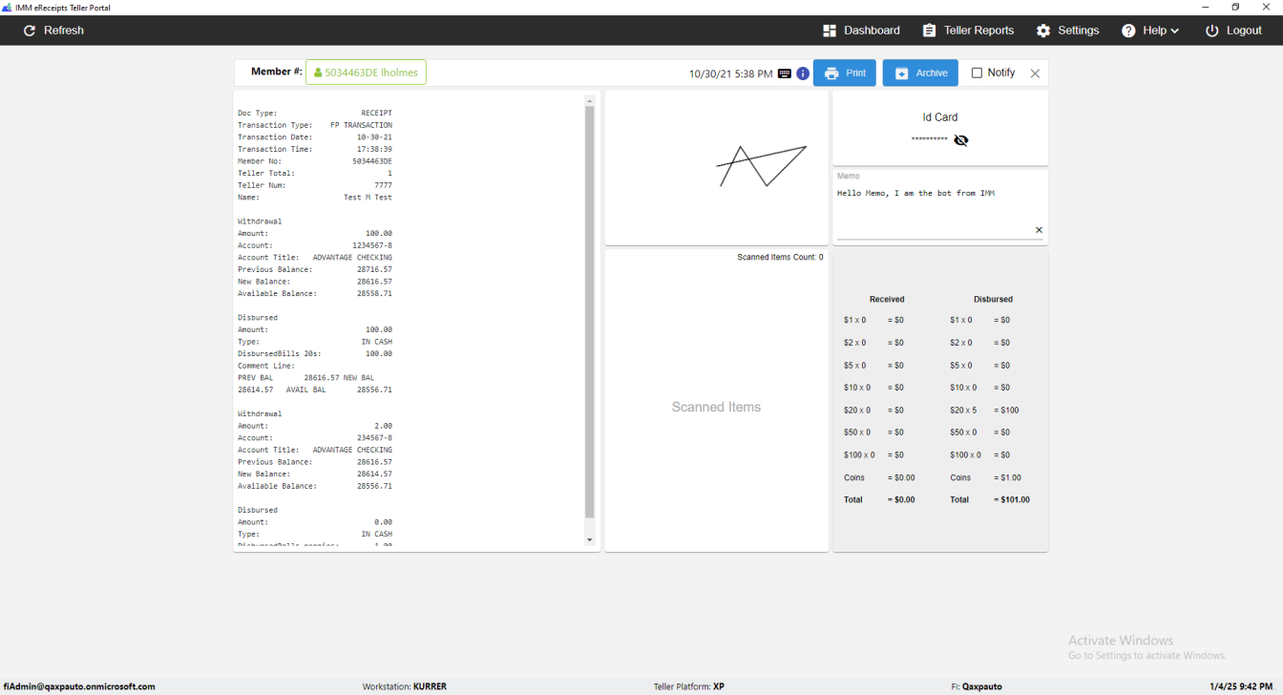1283x695 pixels.
Task: Click member tag 5034463DE lholmes
Action: click(366, 73)
